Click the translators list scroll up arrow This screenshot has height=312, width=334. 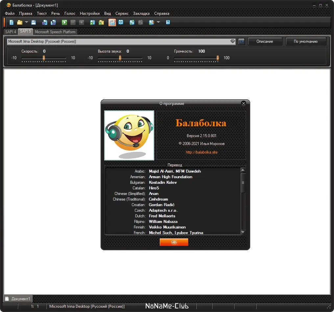click(243, 170)
